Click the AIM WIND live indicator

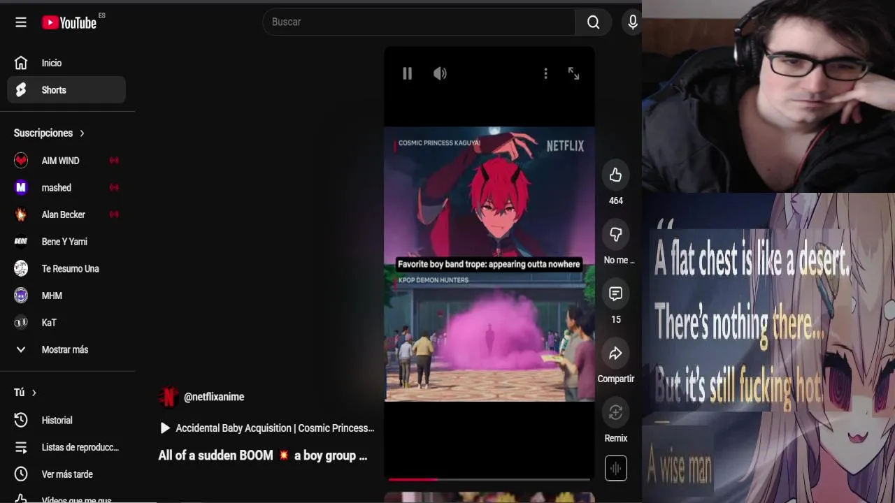[x=114, y=161]
